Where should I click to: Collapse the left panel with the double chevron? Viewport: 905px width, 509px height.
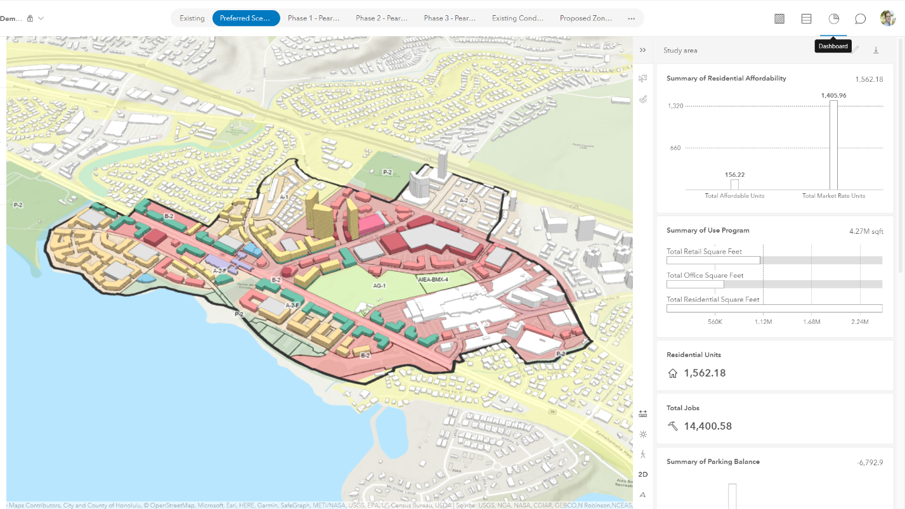[642, 49]
